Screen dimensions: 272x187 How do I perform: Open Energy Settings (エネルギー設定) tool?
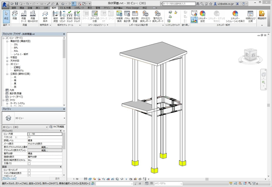point(203,16)
